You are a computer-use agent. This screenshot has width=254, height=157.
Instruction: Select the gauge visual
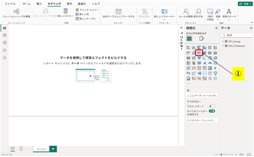tap(210, 63)
